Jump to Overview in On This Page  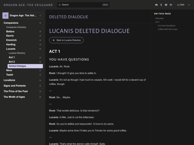click(160, 18)
